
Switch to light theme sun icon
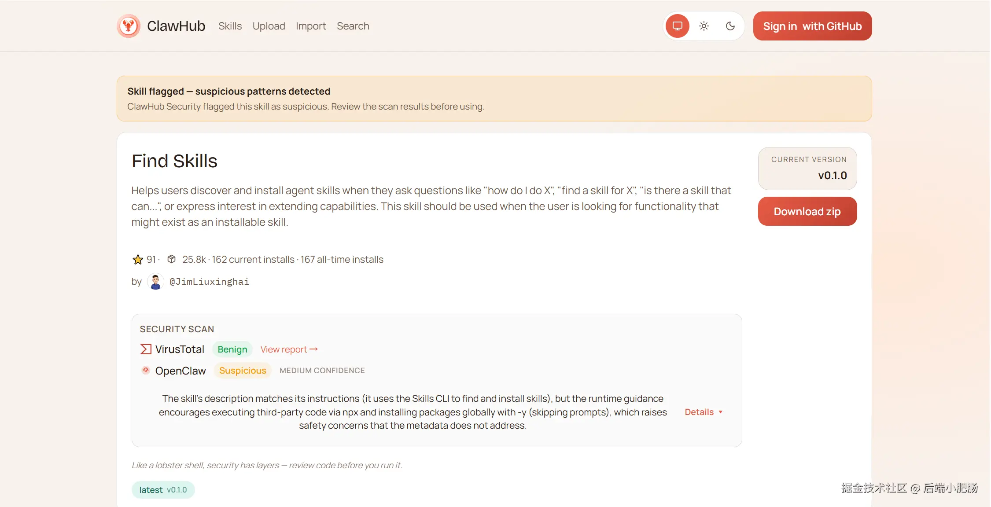point(704,26)
